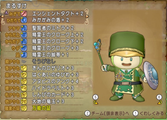
Task: Open くわしくみる detailed view
Action: click(x=148, y=113)
